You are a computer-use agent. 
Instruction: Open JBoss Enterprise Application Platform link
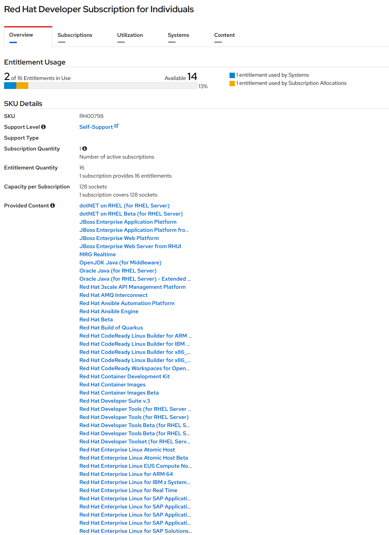click(x=128, y=222)
